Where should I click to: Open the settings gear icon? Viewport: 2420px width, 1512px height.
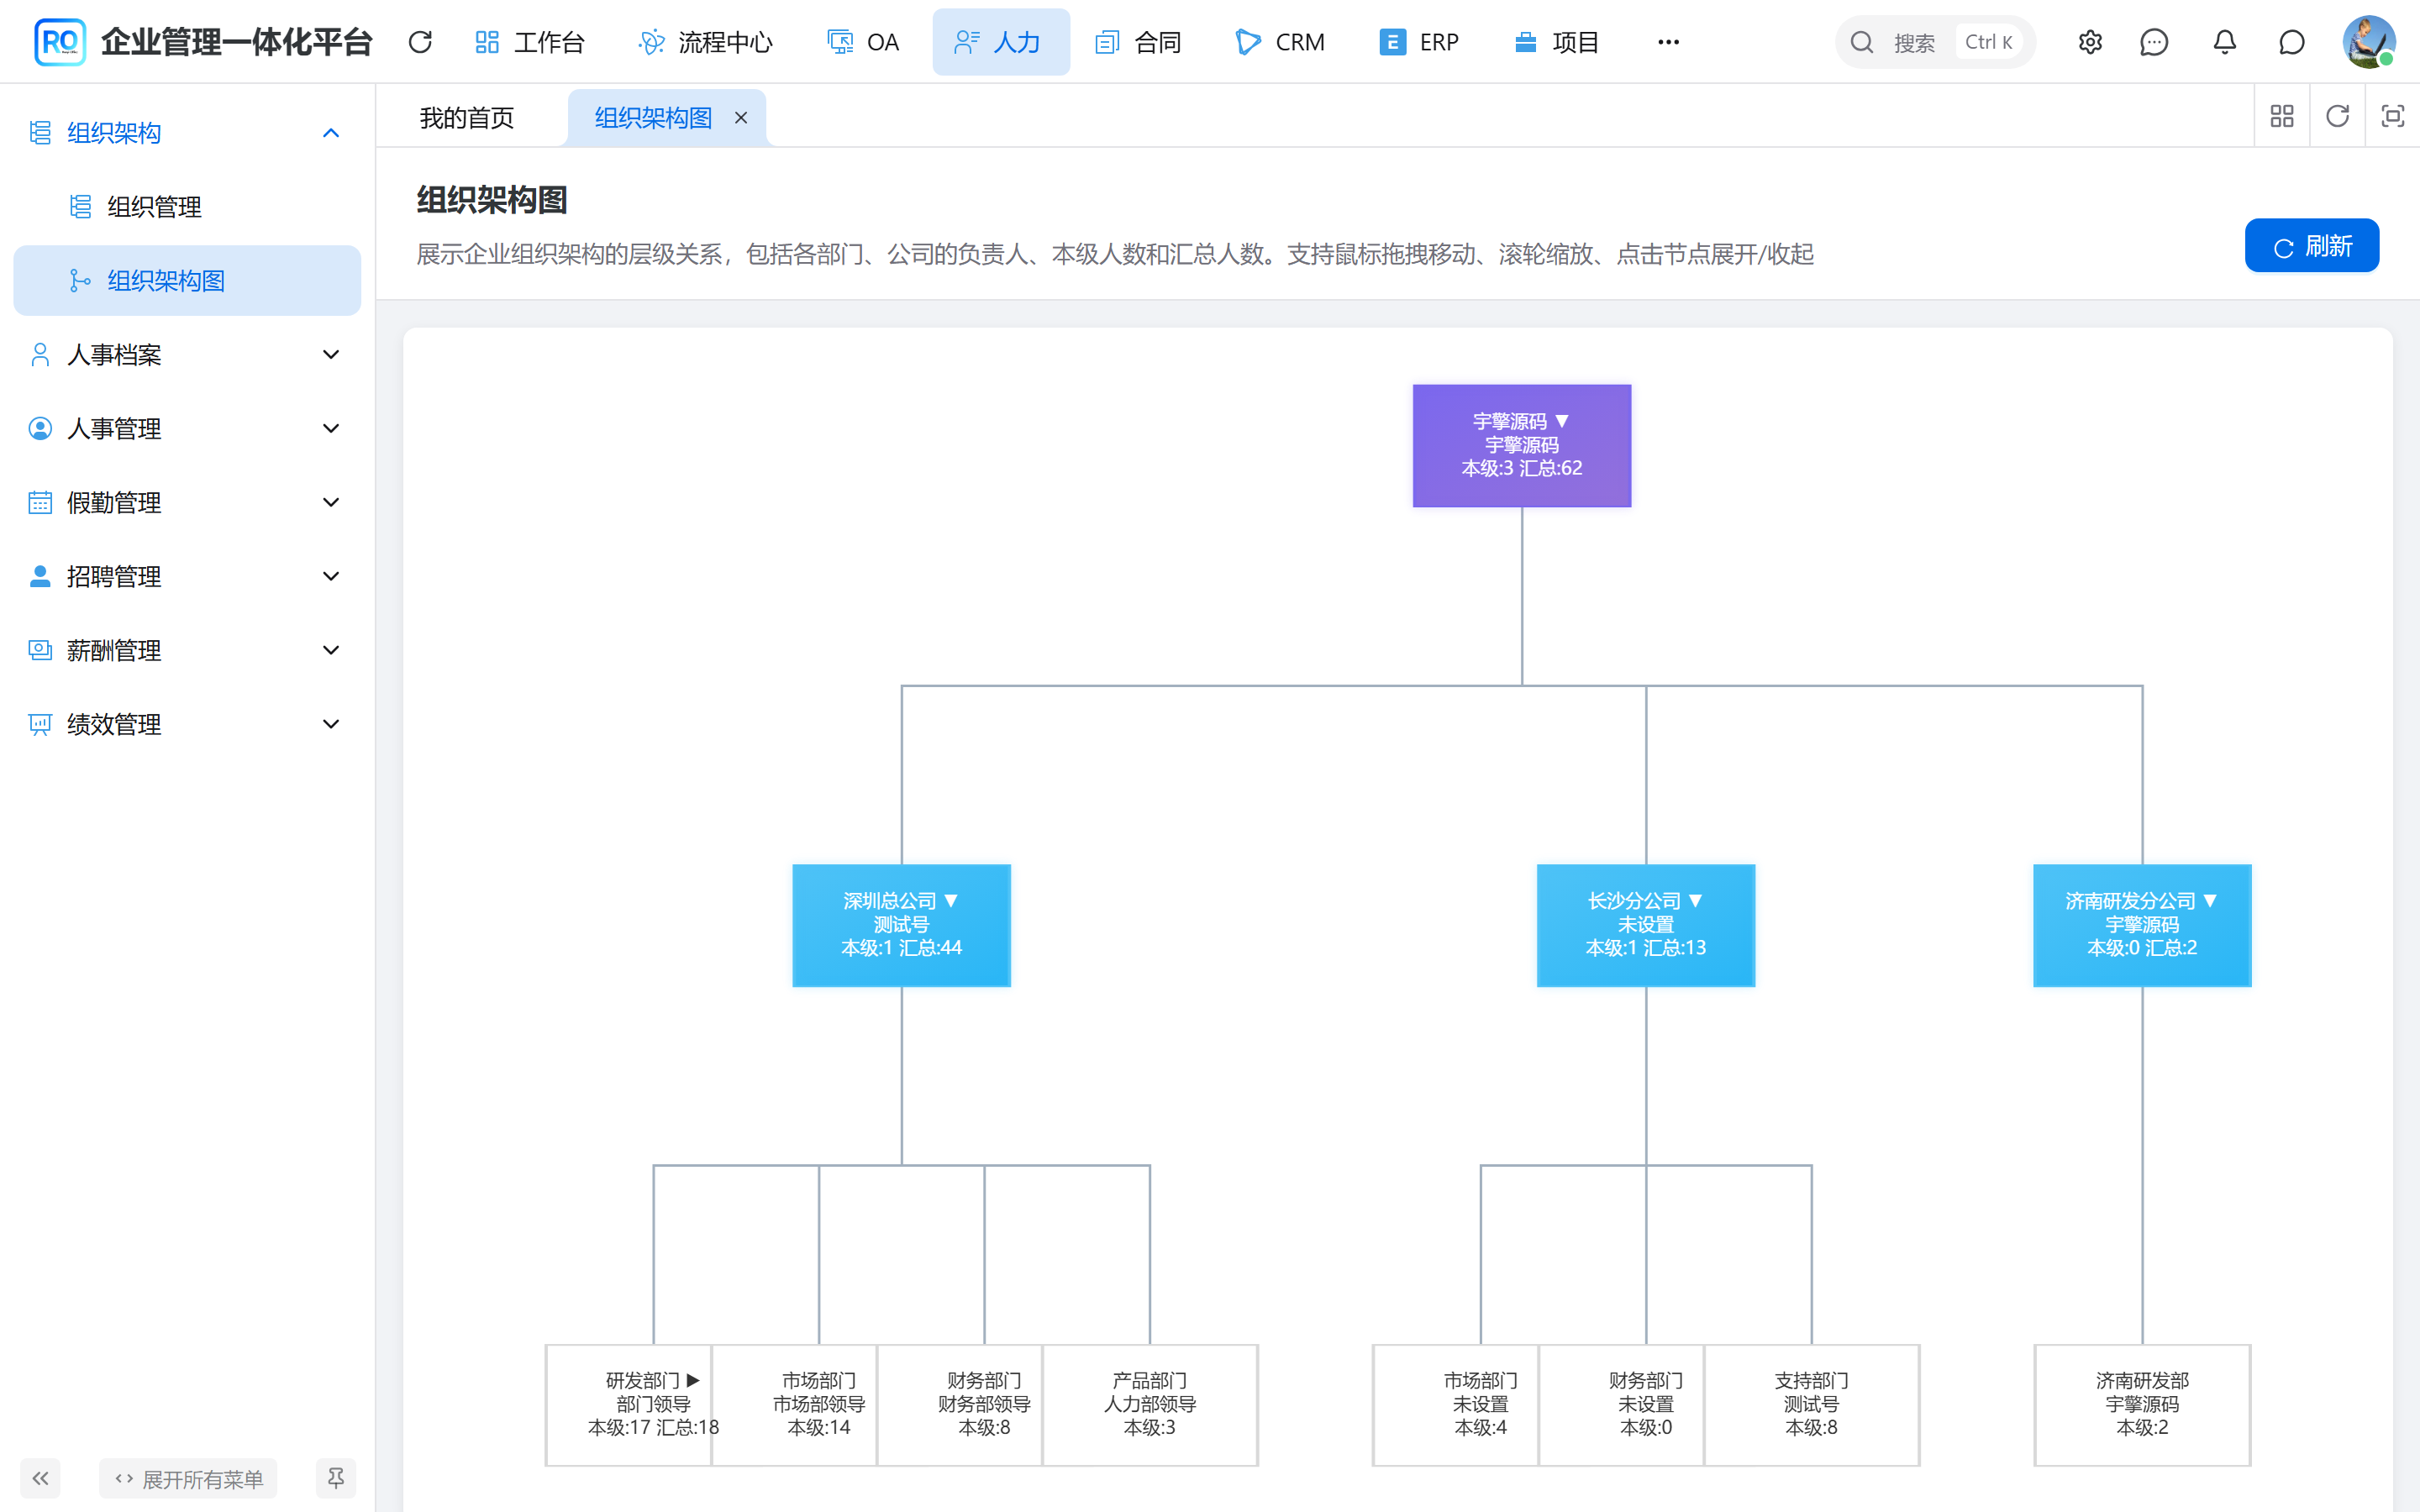2090,42
